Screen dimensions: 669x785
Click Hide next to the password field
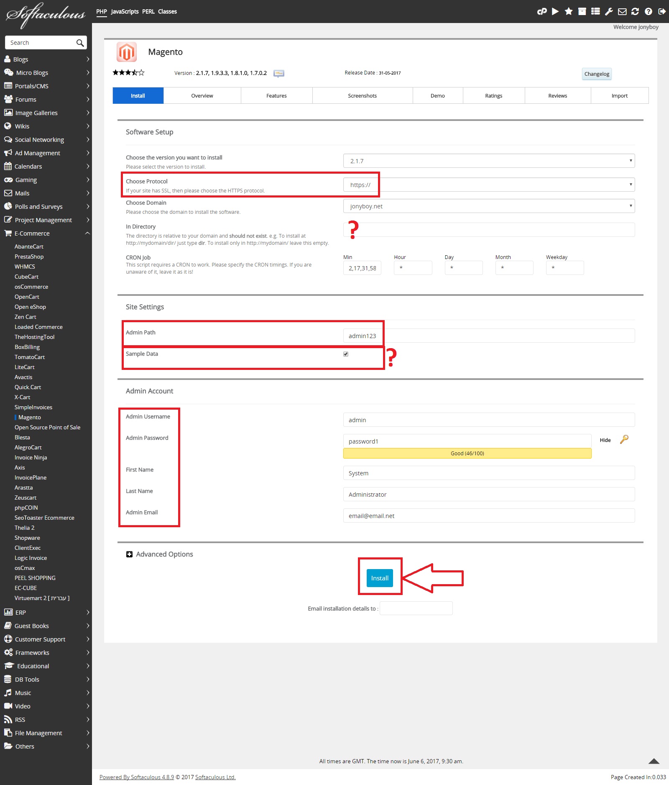[x=605, y=440]
